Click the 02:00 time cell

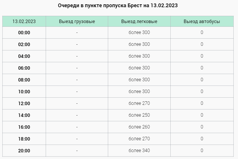click(x=24, y=44)
